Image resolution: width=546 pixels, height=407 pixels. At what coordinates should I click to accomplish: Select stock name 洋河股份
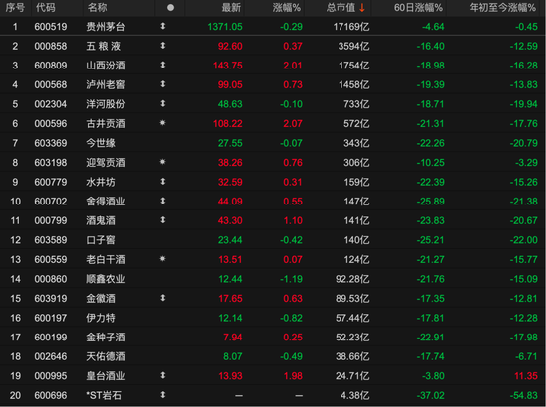(106, 104)
